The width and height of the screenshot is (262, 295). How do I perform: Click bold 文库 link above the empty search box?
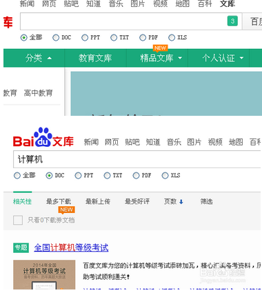click(228, 3)
